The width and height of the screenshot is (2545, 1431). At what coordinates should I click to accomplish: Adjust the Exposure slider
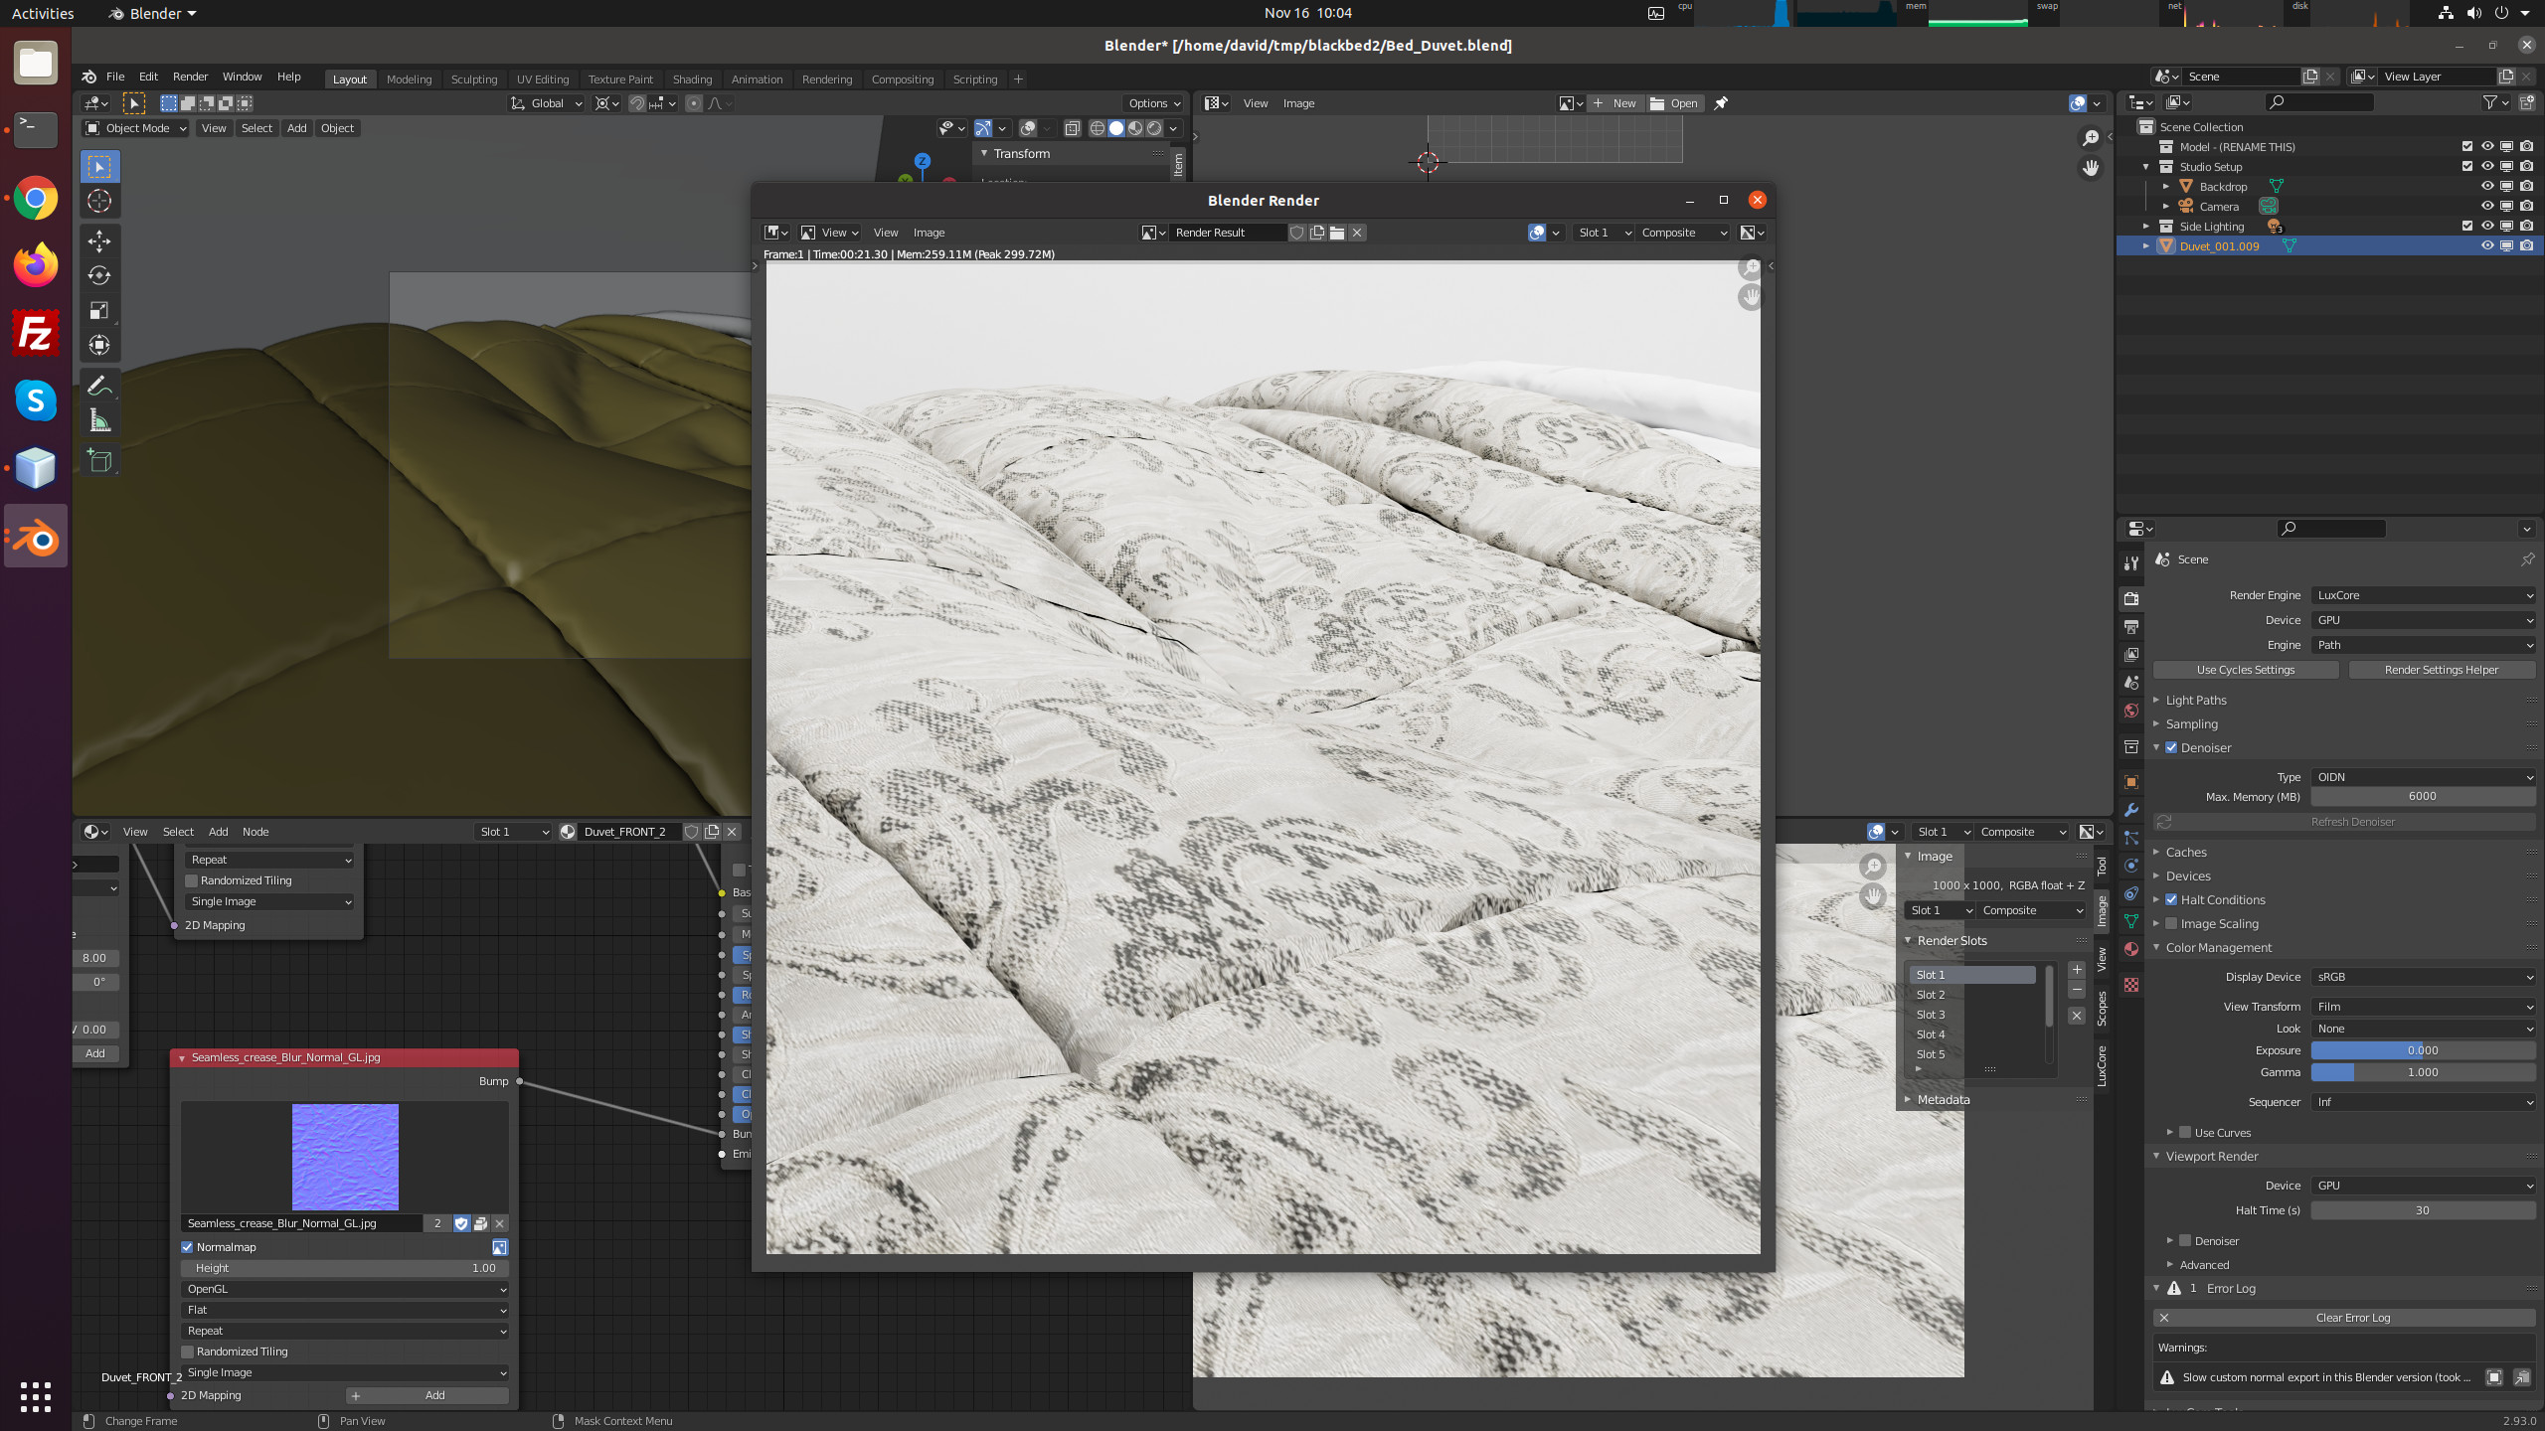click(2423, 1050)
